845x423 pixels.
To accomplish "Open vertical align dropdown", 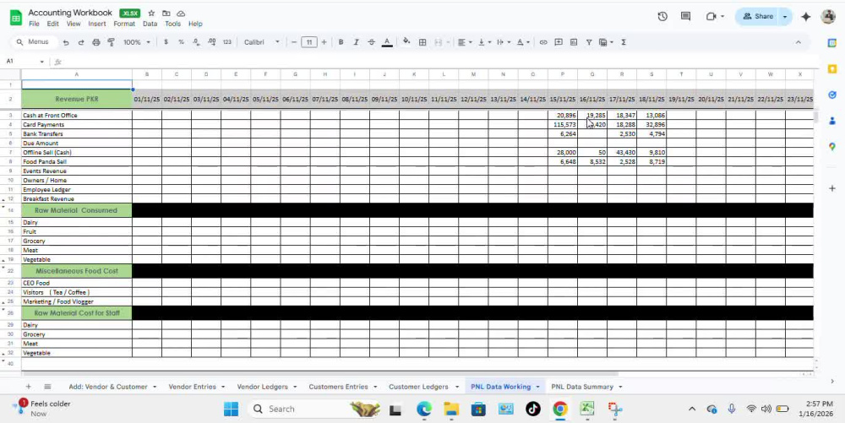I will click(x=483, y=42).
